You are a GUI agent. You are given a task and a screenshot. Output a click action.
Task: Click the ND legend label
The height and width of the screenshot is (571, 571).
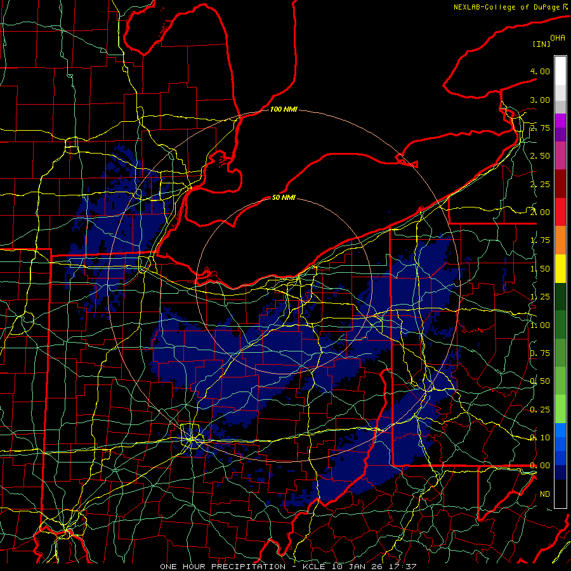click(x=545, y=494)
